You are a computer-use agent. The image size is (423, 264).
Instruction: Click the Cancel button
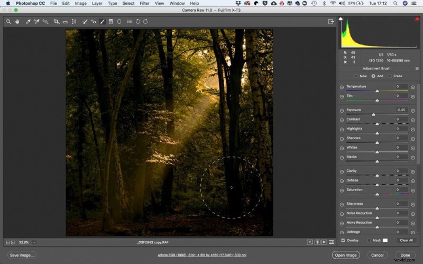click(x=377, y=255)
